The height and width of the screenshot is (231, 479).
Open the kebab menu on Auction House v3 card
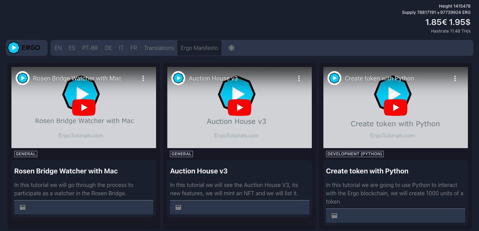tap(299, 78)
